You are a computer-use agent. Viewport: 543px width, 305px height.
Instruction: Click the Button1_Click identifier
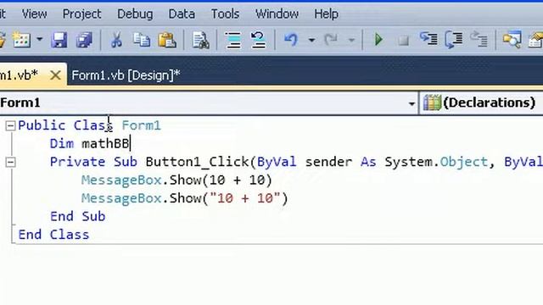click(197, 162)
